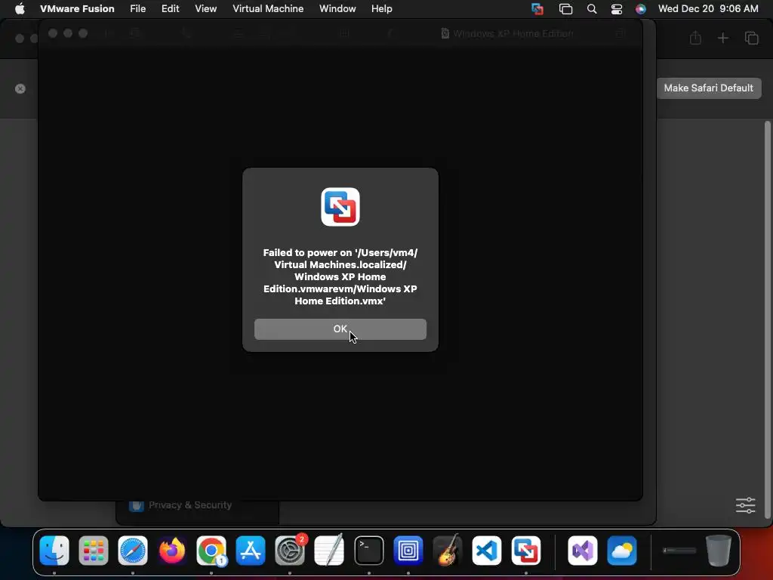This screenshot has width=773, height=580.
Task: Open Launchpad from the Dock
Action: (93, 551)
